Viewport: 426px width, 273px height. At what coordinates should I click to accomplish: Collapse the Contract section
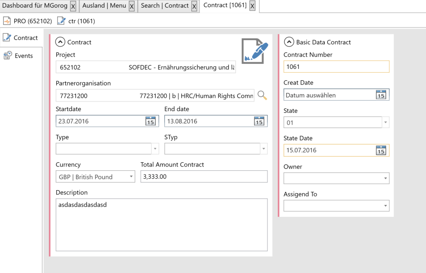(x=60, y=42)
